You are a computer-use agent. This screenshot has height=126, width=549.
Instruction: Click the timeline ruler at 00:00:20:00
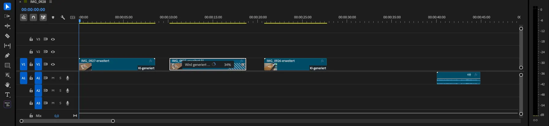pyautogui.click(x=258, y=17)
